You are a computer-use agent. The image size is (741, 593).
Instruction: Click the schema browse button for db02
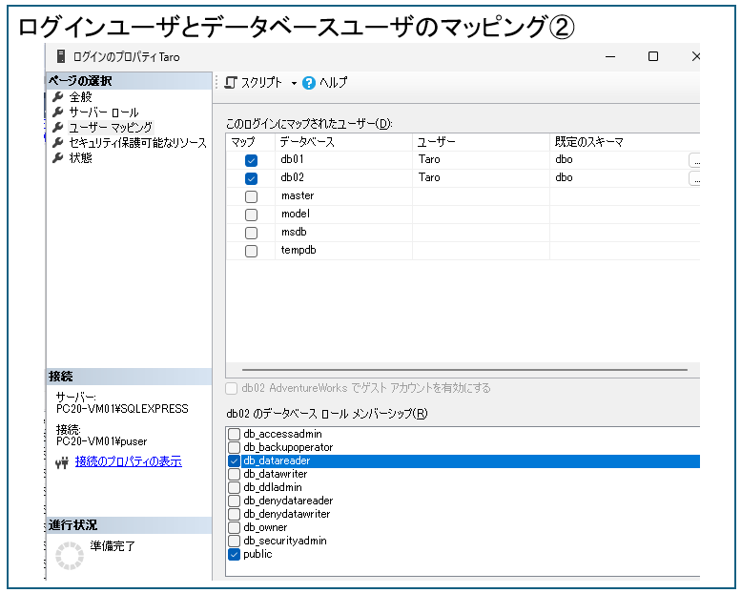tap(694, 178)
